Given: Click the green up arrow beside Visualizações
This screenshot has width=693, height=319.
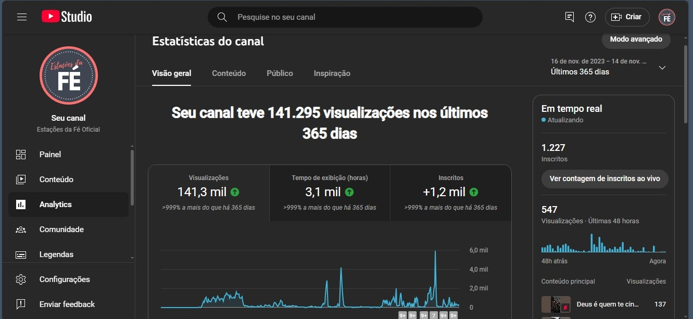Looking at the screenshot, I should point(235,192).
